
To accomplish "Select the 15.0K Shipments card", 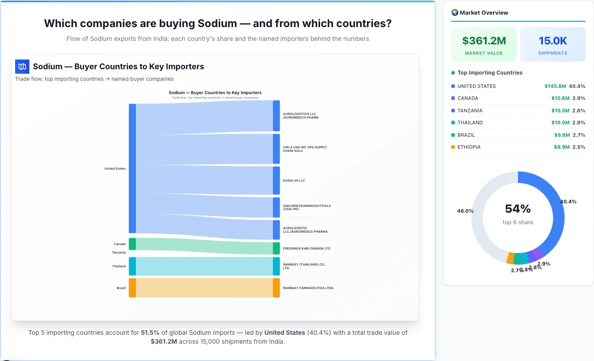I will [553, 44].
